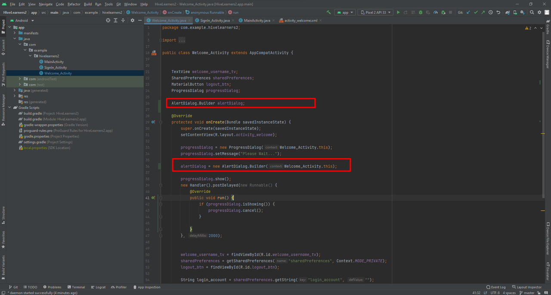The width and height of the screenshot is (551, 295).
Task: Click the user account avatar icon
Action: [x=547, y=12]
